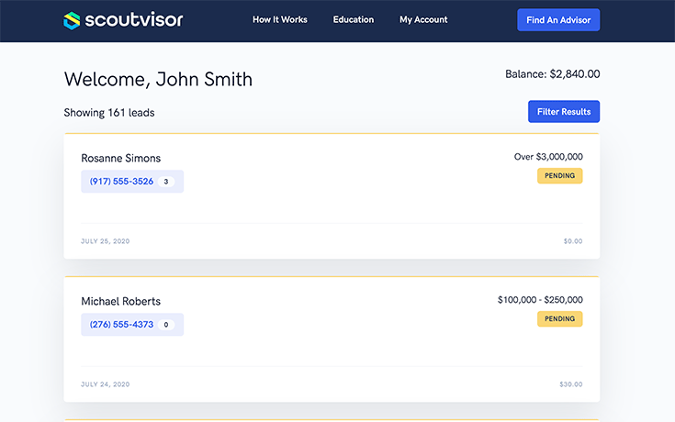
Task: Click the $30.00 lead price
Action: [x=569, y=384]
